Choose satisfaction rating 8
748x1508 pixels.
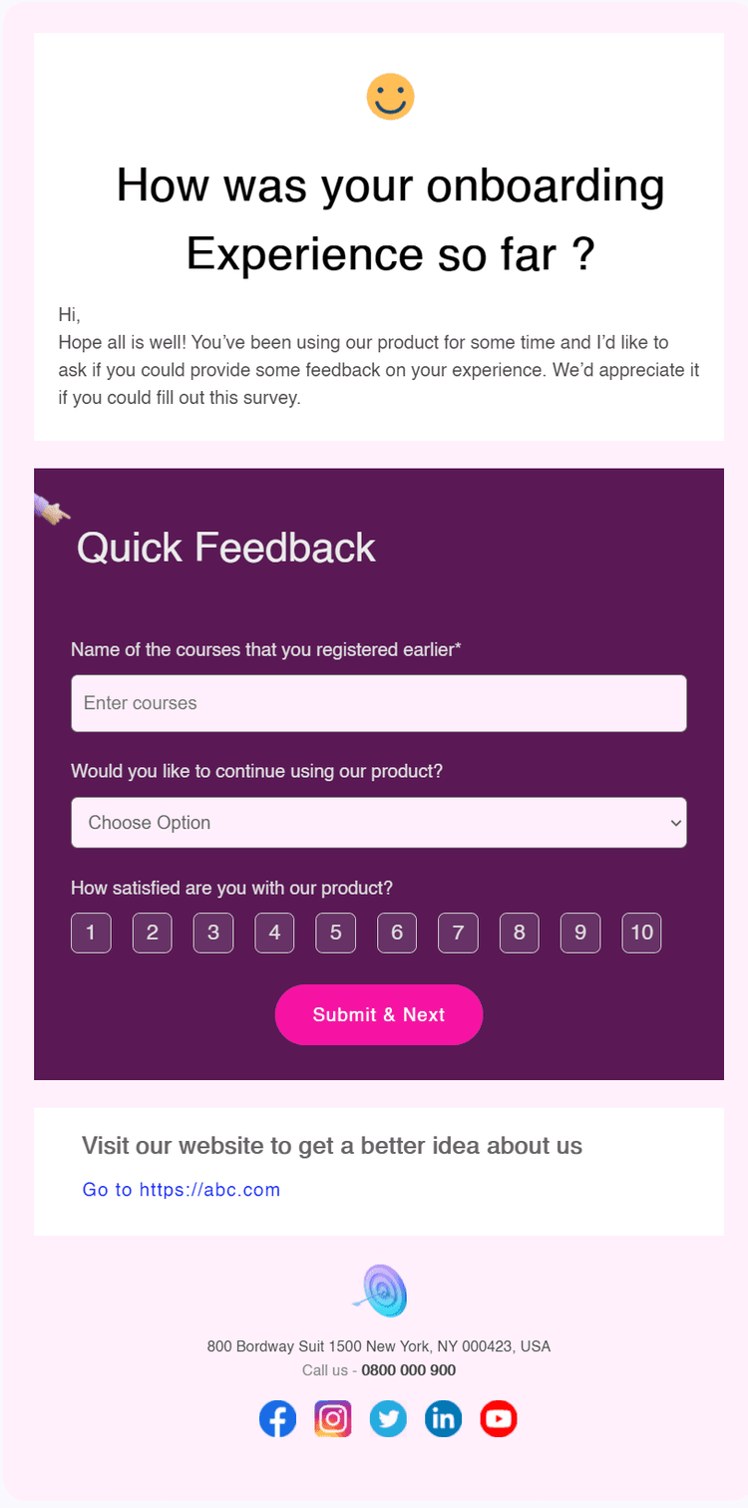point(519,933)
